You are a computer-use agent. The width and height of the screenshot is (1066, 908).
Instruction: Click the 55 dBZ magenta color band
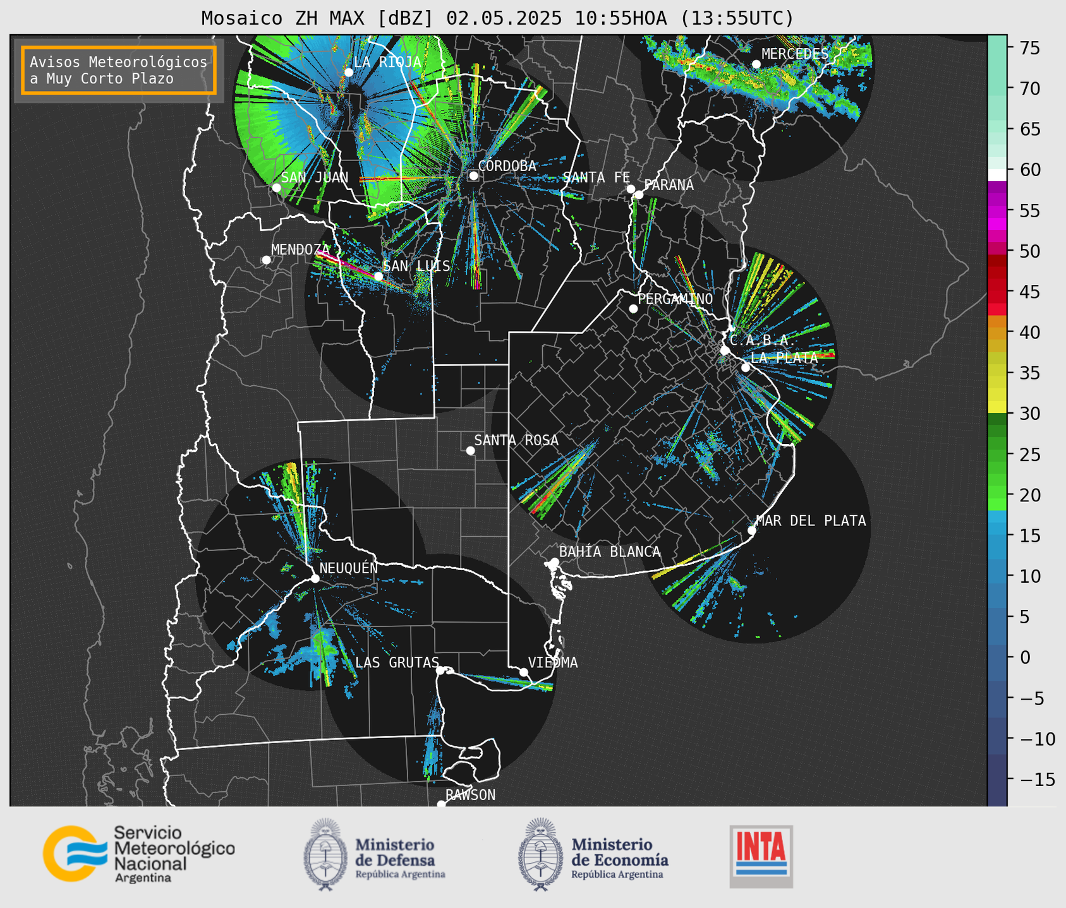tap(997, 210)
